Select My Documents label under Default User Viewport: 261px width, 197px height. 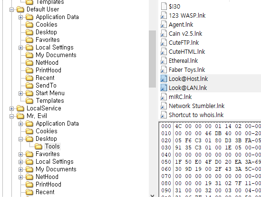coord(56,55)
